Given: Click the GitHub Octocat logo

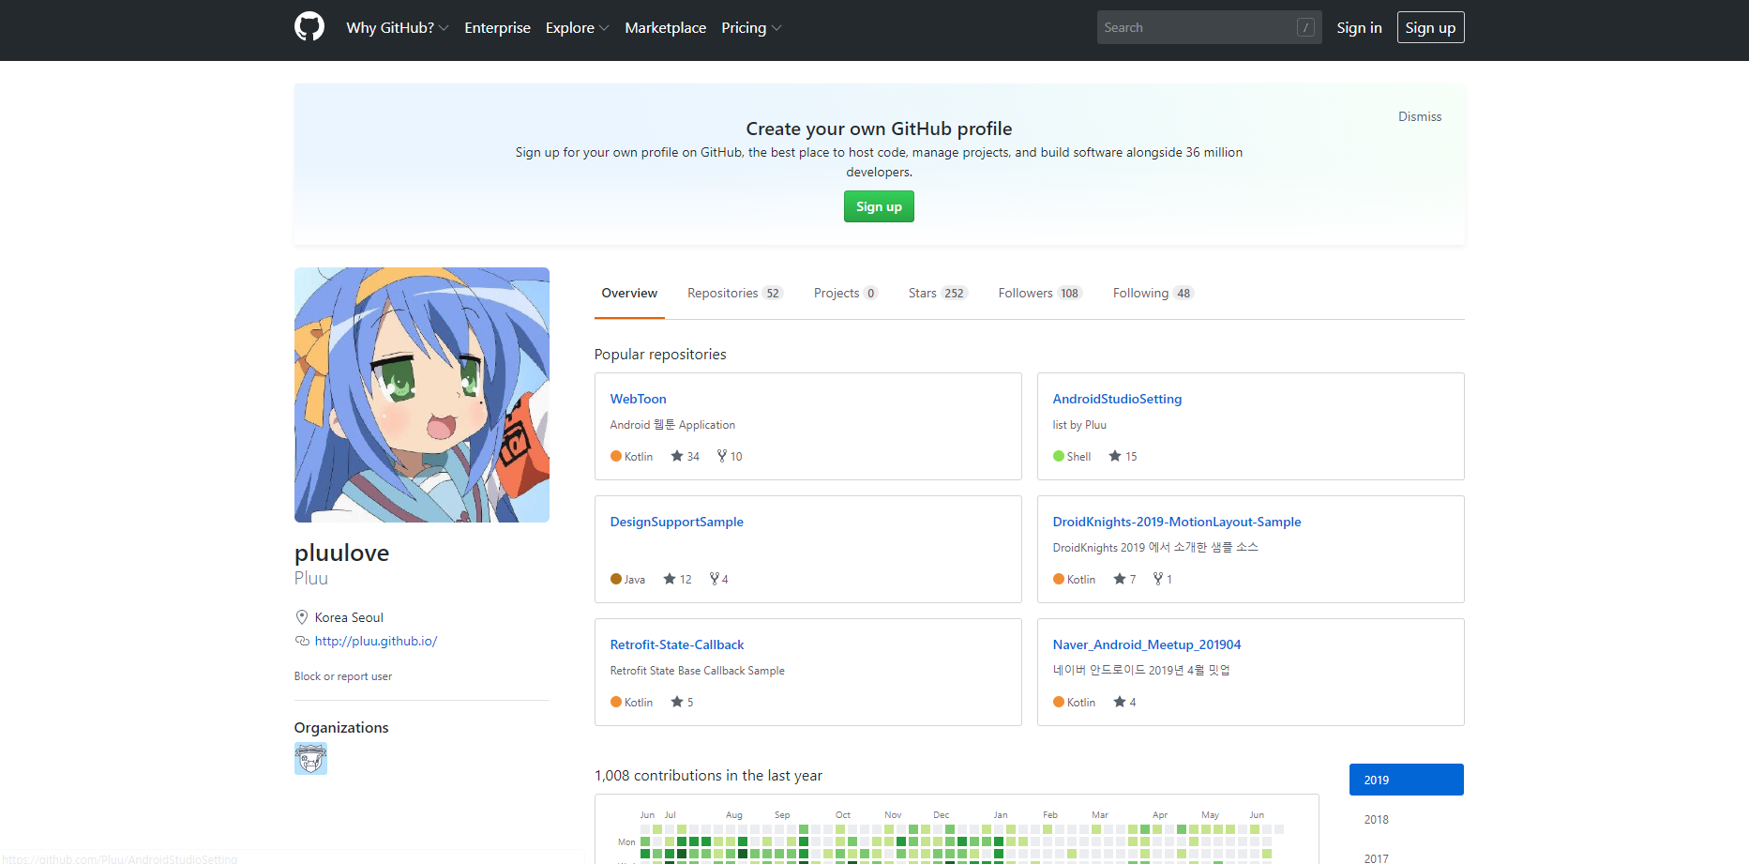Looking at the screenshot, I should [x=309, y=26].
